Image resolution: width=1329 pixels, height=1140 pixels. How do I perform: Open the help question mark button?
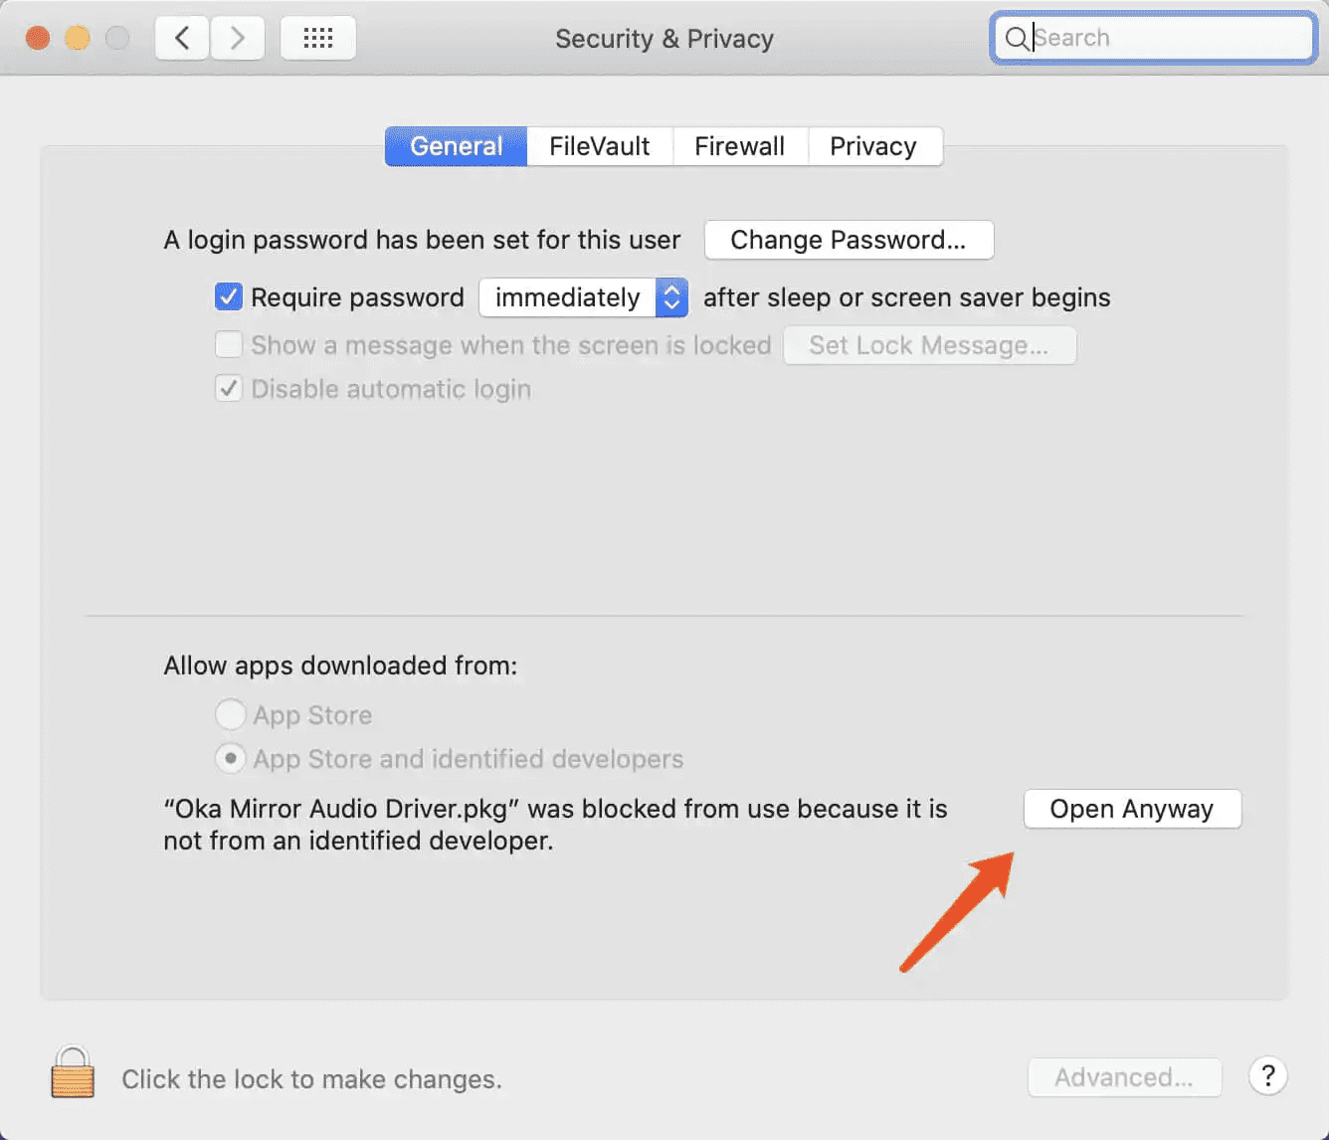pos(1267,1076)
